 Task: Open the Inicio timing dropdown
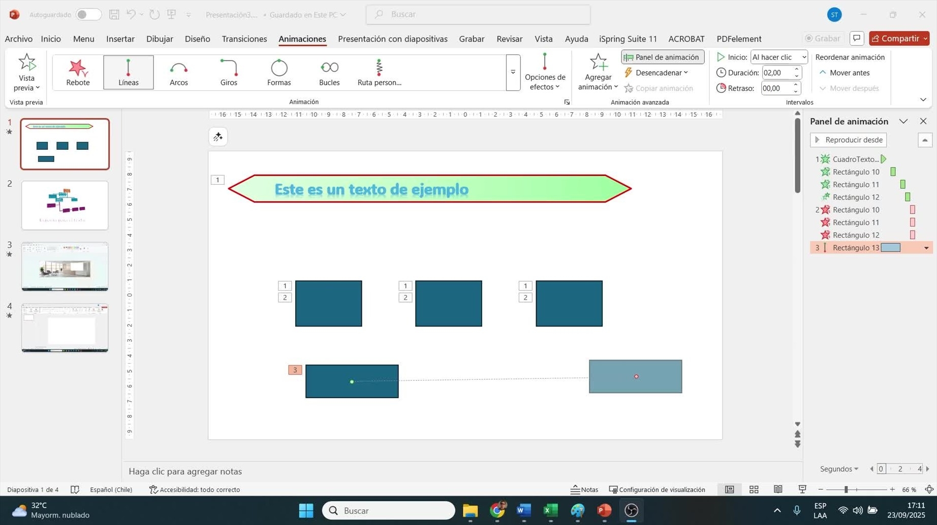tap(779, 57)
